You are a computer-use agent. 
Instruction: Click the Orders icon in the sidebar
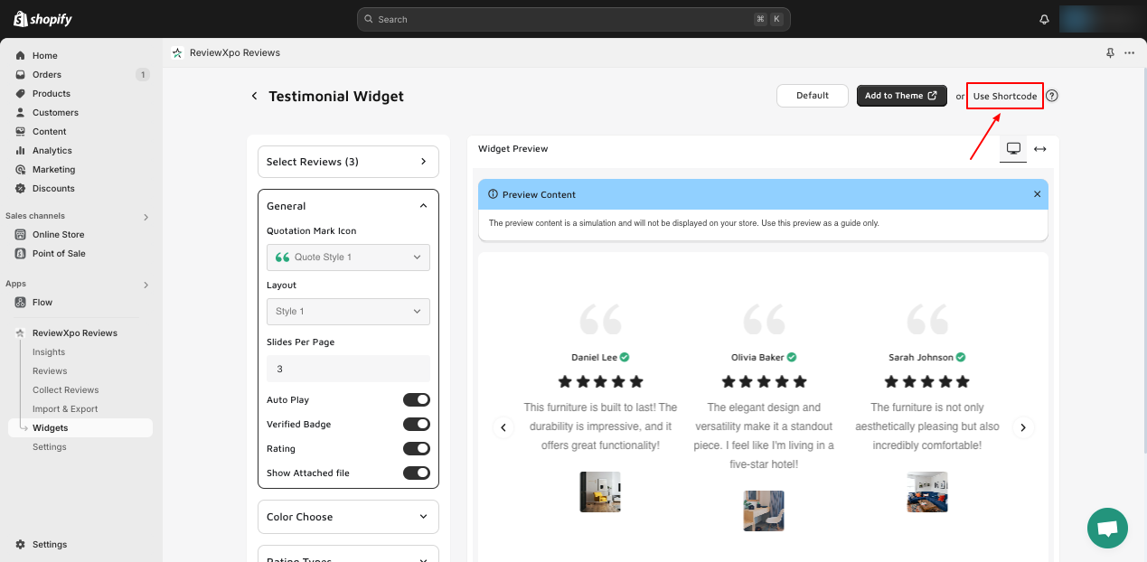pos(20,75)
